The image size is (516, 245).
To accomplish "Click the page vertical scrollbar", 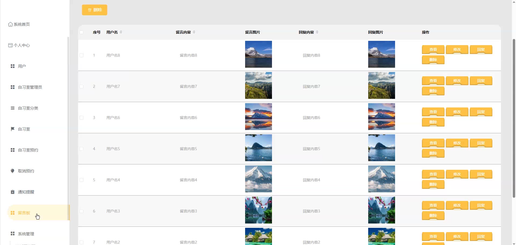I will coord(514,118).
